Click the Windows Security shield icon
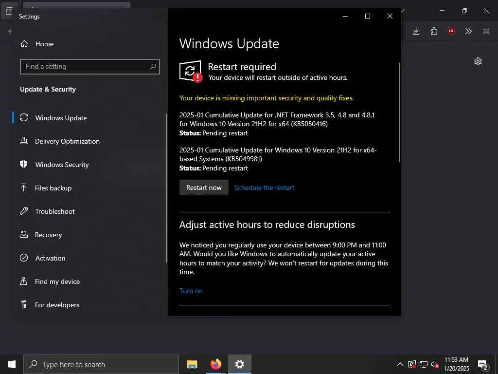 [23, 164]
